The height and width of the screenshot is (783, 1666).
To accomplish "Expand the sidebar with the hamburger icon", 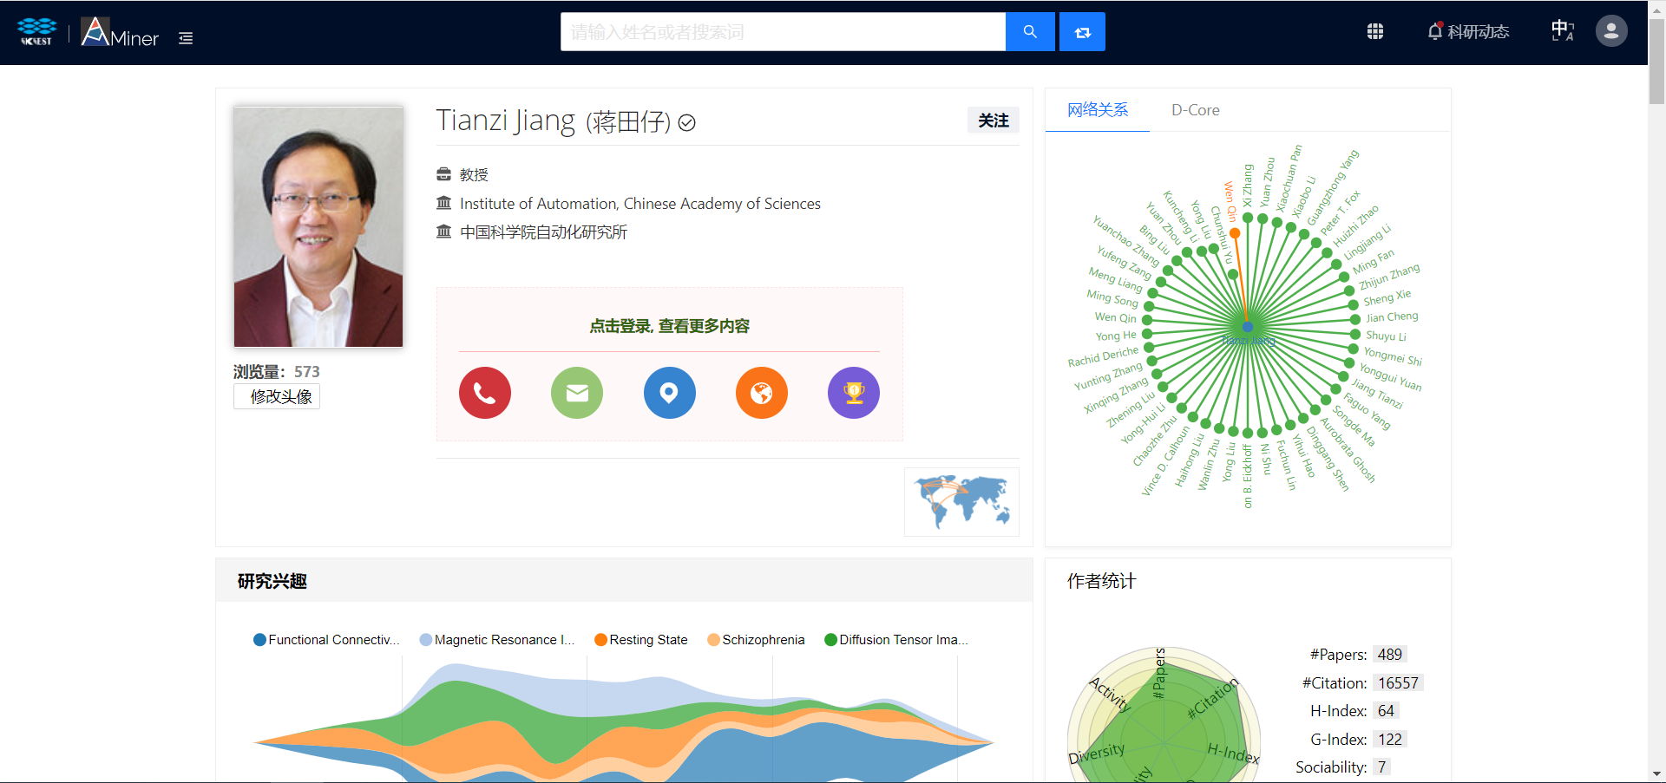I will tap(185, 38).
